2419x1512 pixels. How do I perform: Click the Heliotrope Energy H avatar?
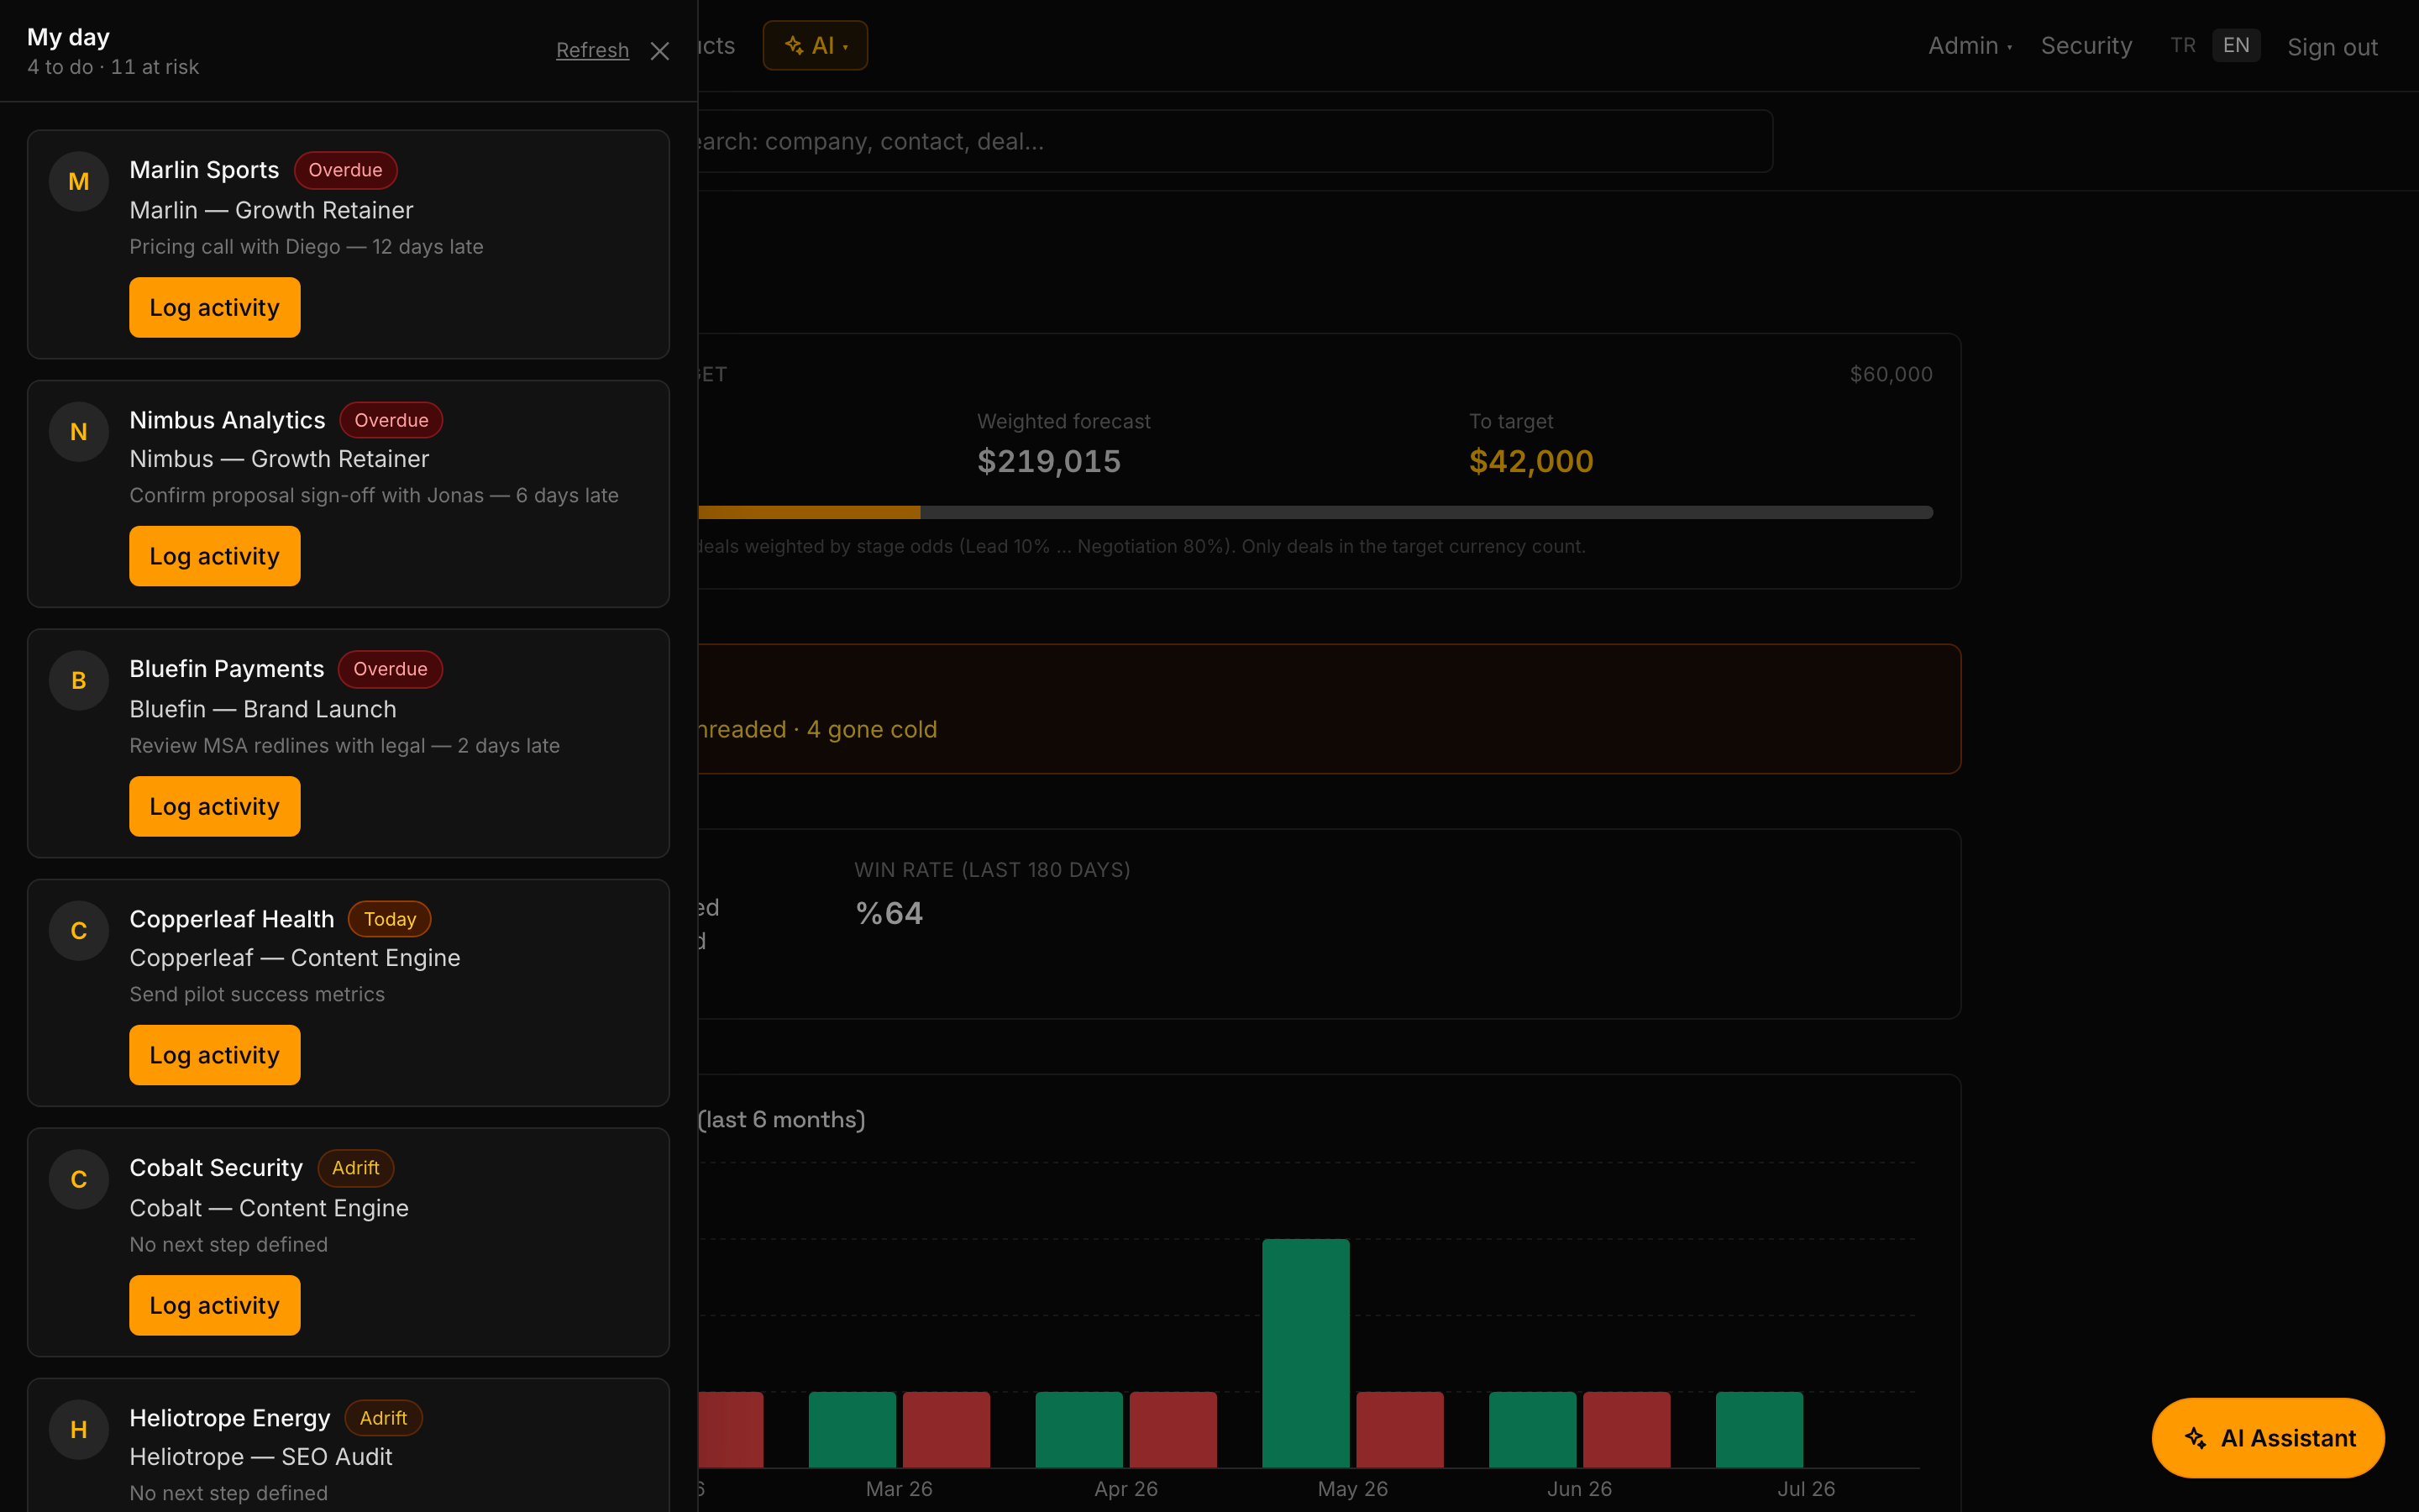[79, 1429]
